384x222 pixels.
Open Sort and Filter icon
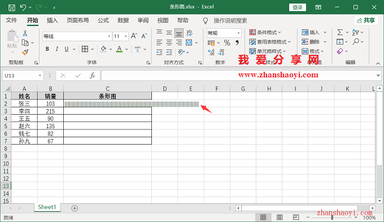(x=356, y=32)
